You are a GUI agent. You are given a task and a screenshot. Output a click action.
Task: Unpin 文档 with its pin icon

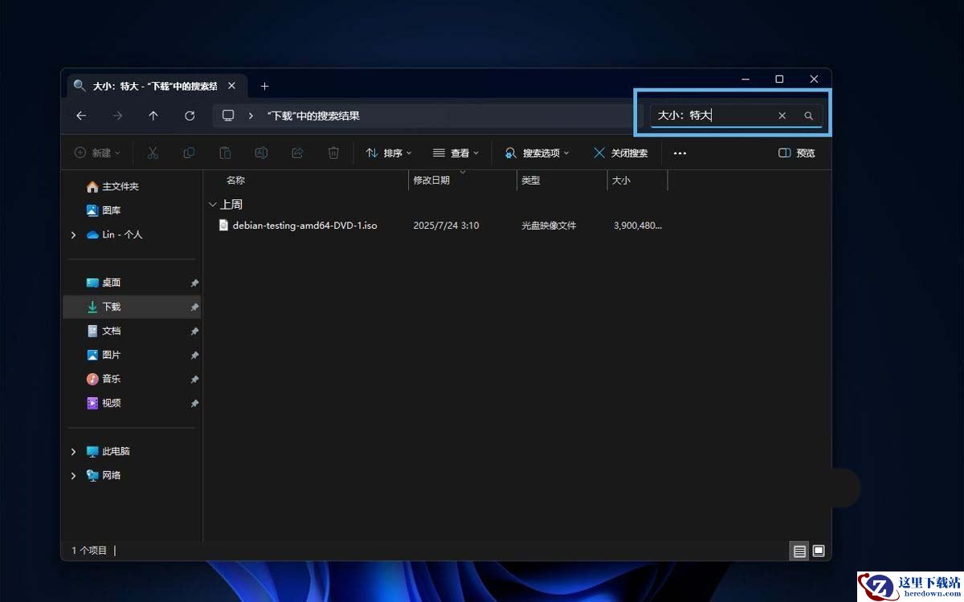coord(194,332)
